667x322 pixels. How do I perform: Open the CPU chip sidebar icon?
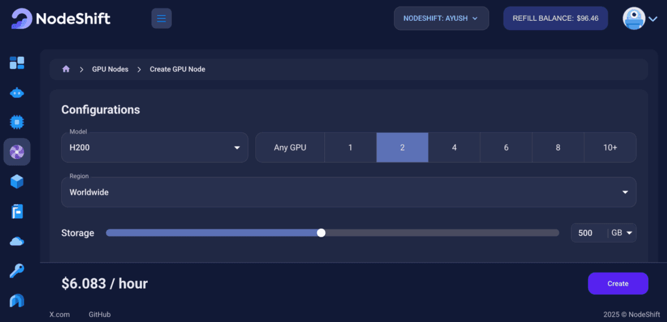[17, 122]
